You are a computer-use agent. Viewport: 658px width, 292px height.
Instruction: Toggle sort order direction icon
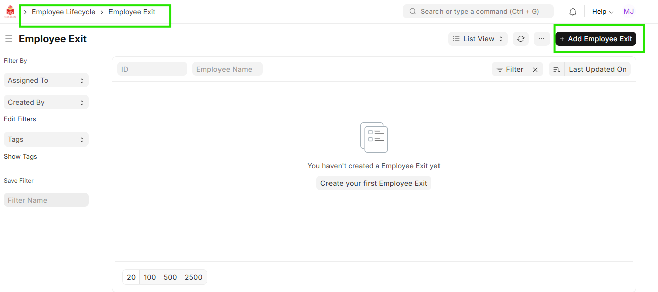[x=557, y=70]
